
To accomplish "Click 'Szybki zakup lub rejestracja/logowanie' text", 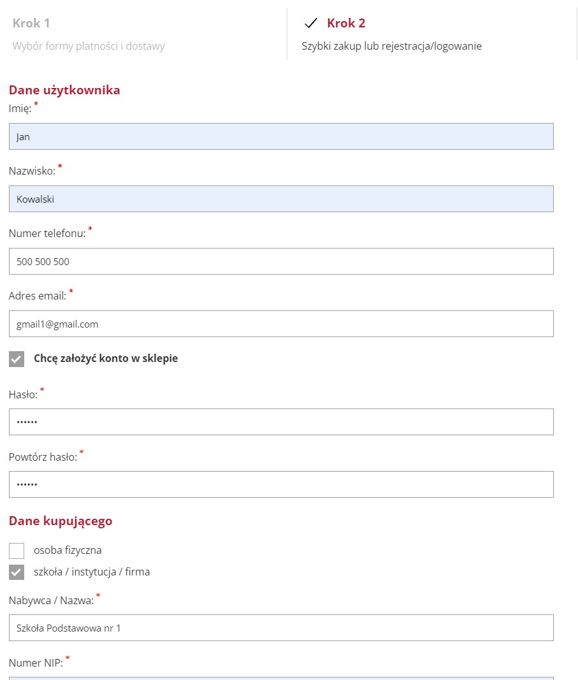I will point(391,46).
